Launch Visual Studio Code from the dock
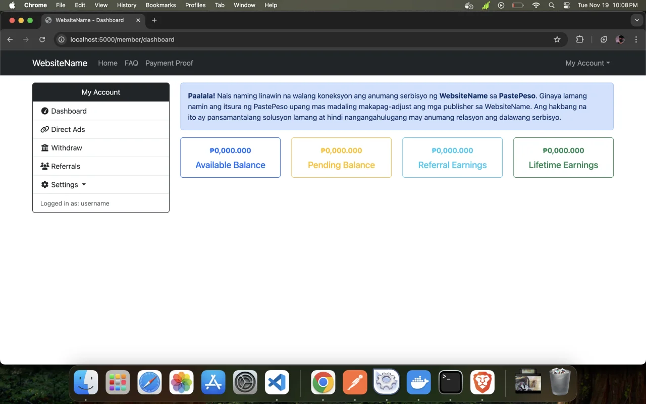Image resolution: width=646 pixels, height=404 pixels. (x=277, y=382)
